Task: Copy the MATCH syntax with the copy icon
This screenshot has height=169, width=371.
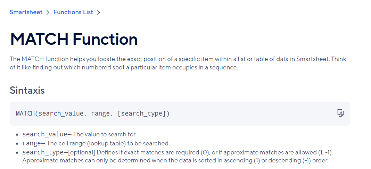Action: point(340,113)
